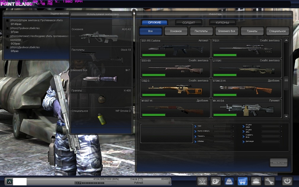Select the MK.46 Ext. machine gun
The height and width of the screenshot is (187, 299).
coord(246,108)
